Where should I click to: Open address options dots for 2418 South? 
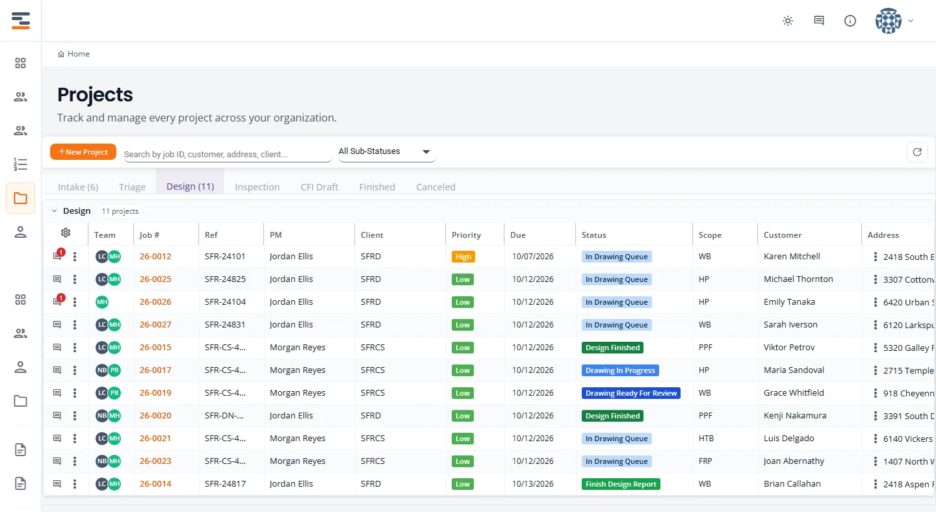[876, 257]
